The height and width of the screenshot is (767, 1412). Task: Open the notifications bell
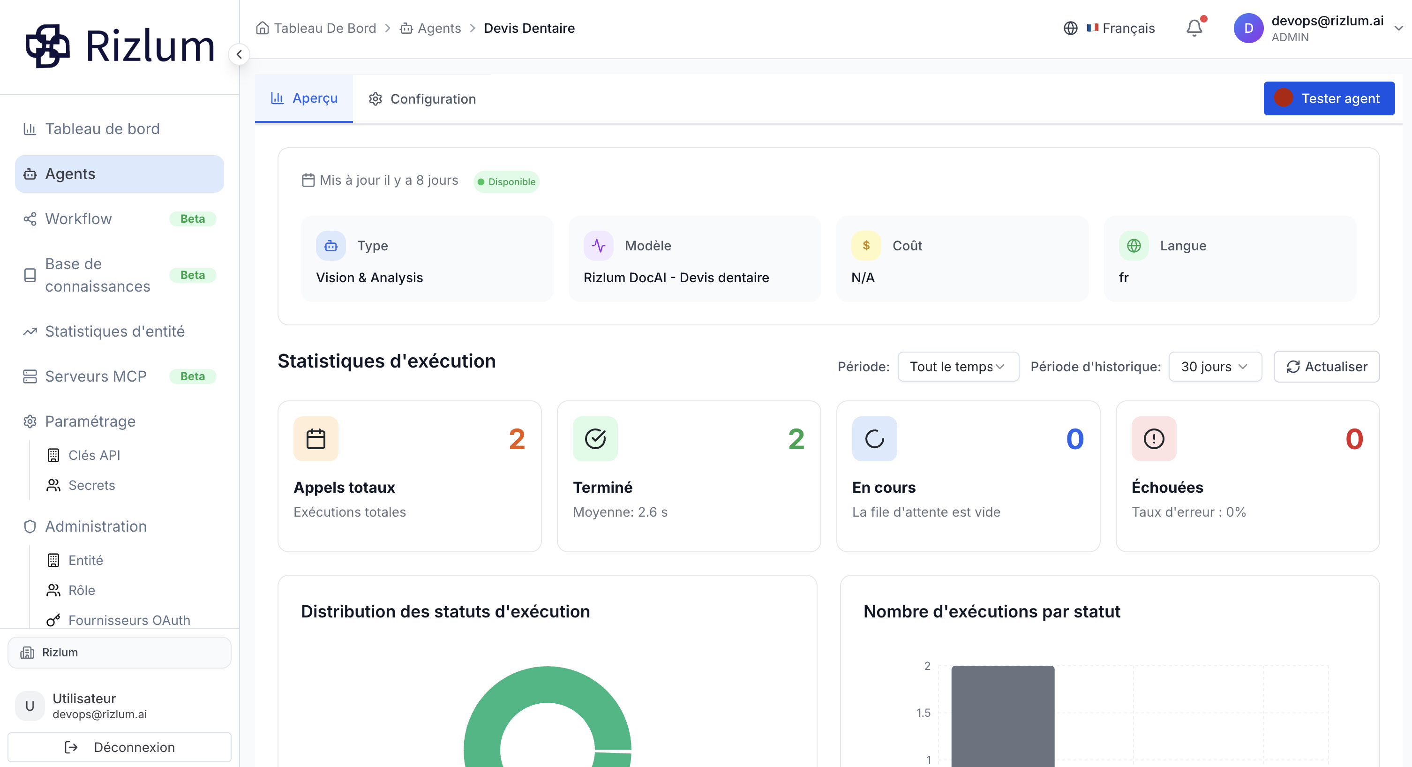click(1194, 28)
